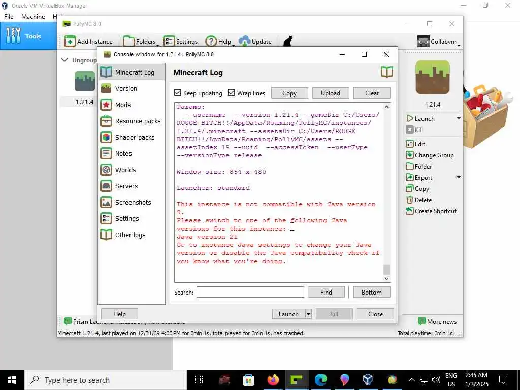Open the Export dropdown arrow

coord(459,177)
